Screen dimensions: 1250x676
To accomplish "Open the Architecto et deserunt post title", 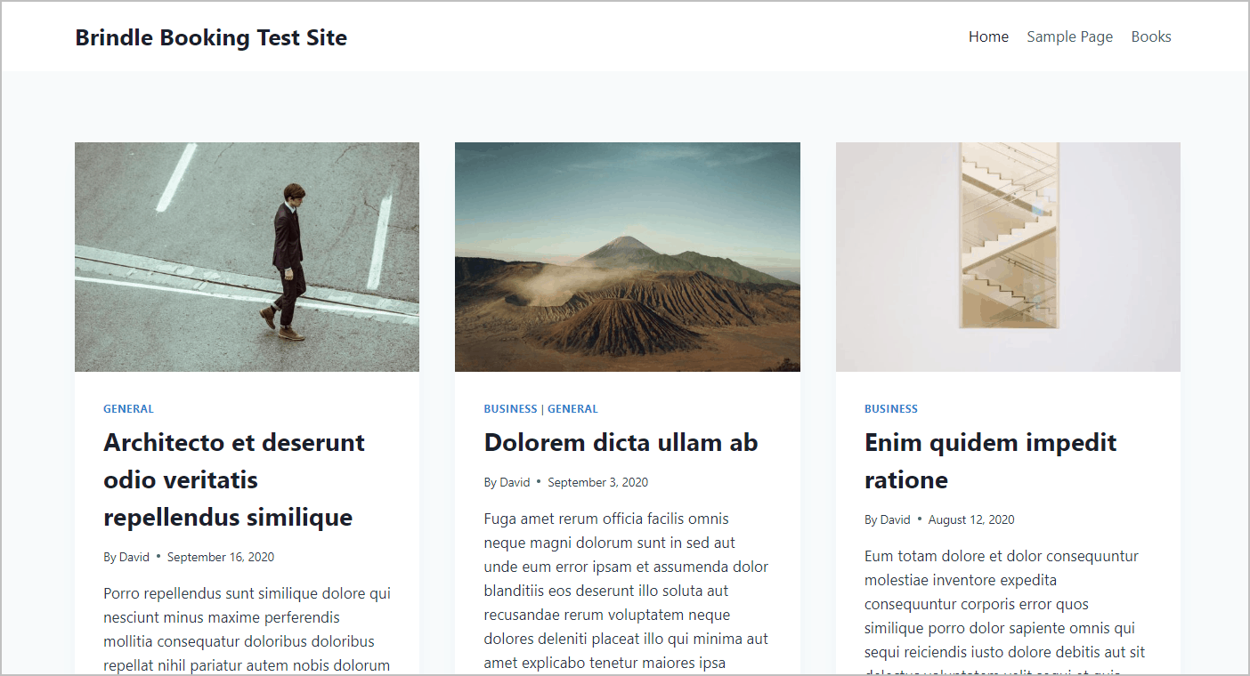I will coord(234,479).
